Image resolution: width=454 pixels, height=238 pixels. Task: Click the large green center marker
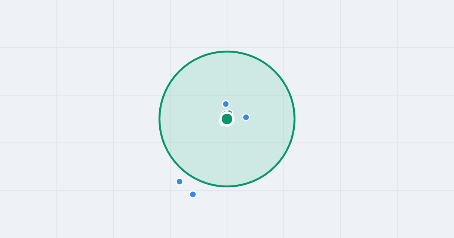(x=227, y=119)
